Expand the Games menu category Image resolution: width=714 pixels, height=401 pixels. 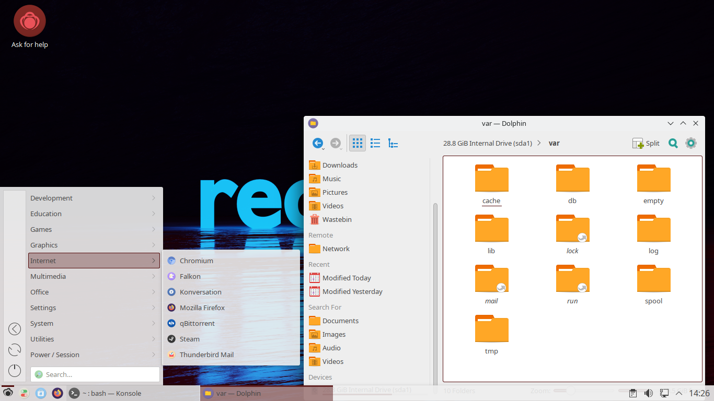[x=94, y=229]
